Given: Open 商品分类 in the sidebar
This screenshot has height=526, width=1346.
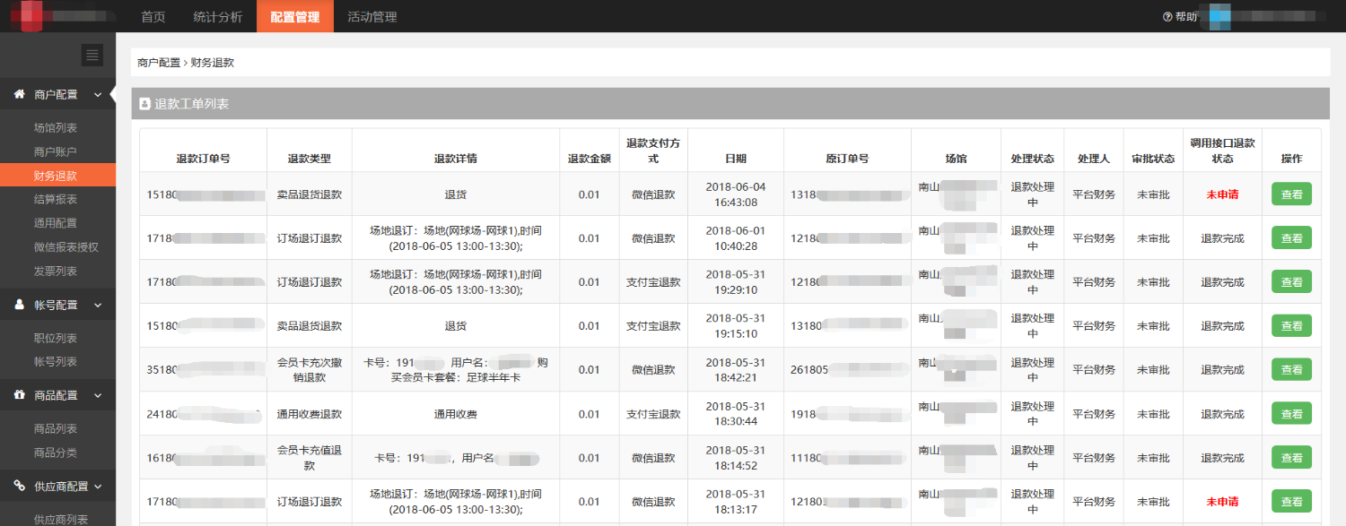Looking at the screenshot, I should point(56,453).
